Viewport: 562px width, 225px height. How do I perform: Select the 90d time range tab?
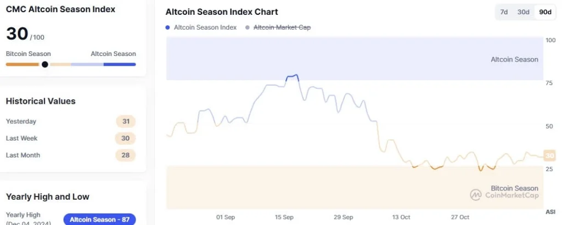pos(545,12)
